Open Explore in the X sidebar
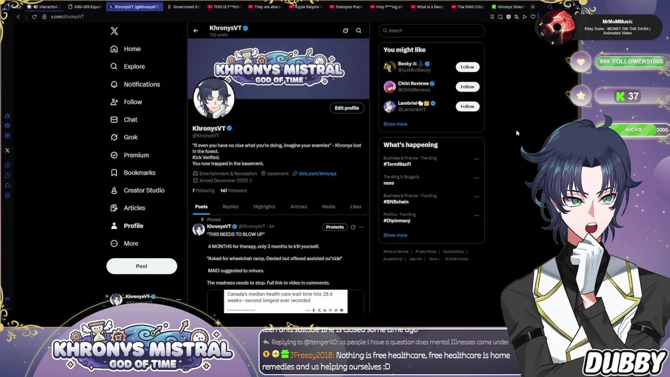This screenshot has width=670, height=377. point(128,66)
